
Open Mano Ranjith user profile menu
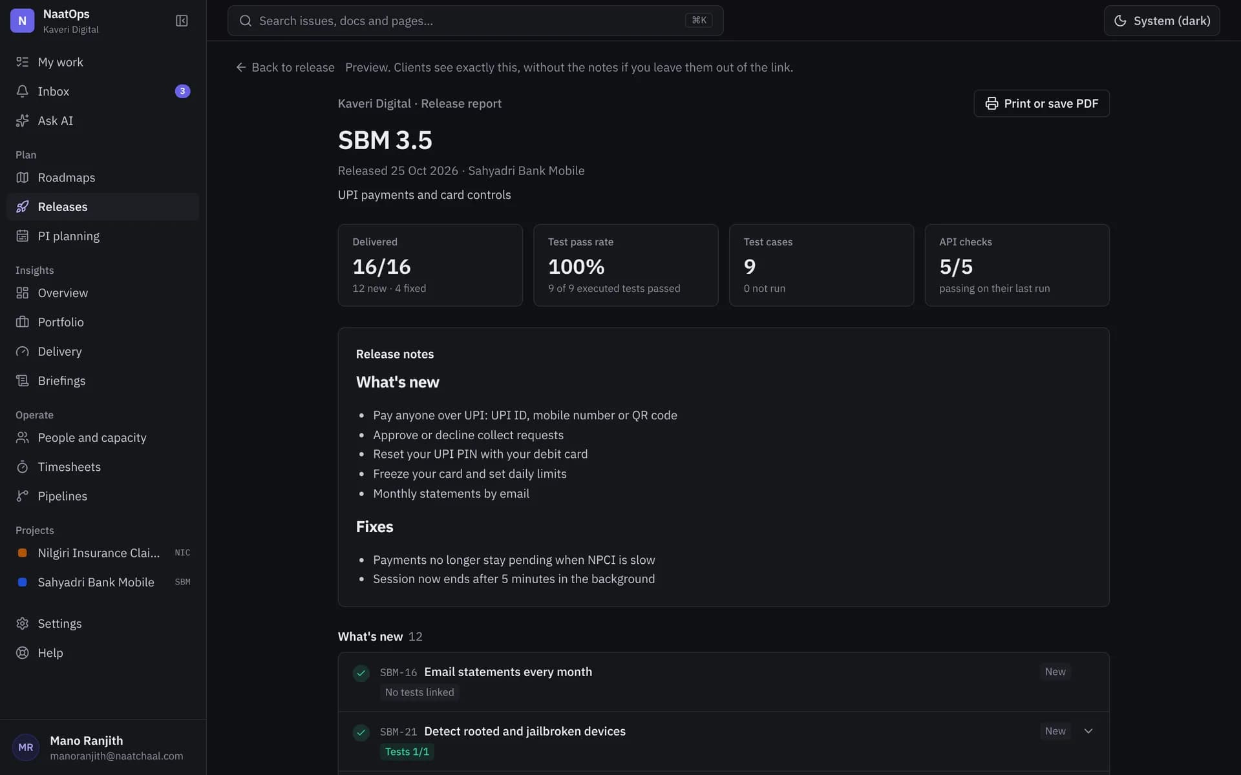tap(103, 747)
